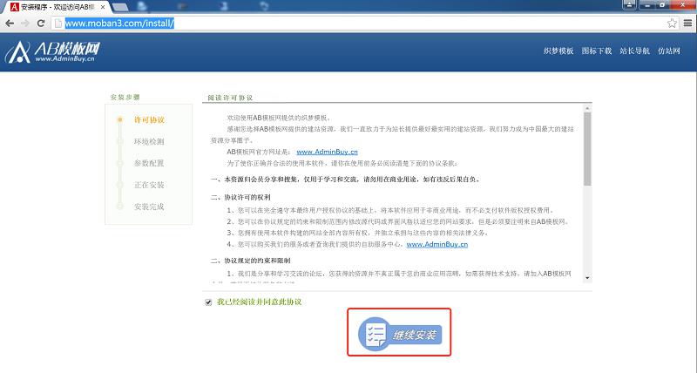
Task: Click the 继续安装 button
Action: (x=400, y=334)
